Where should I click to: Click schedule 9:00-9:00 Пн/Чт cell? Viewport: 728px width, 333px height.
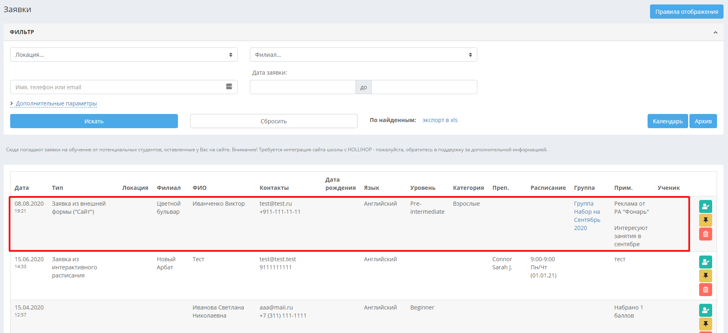(544, 267)
